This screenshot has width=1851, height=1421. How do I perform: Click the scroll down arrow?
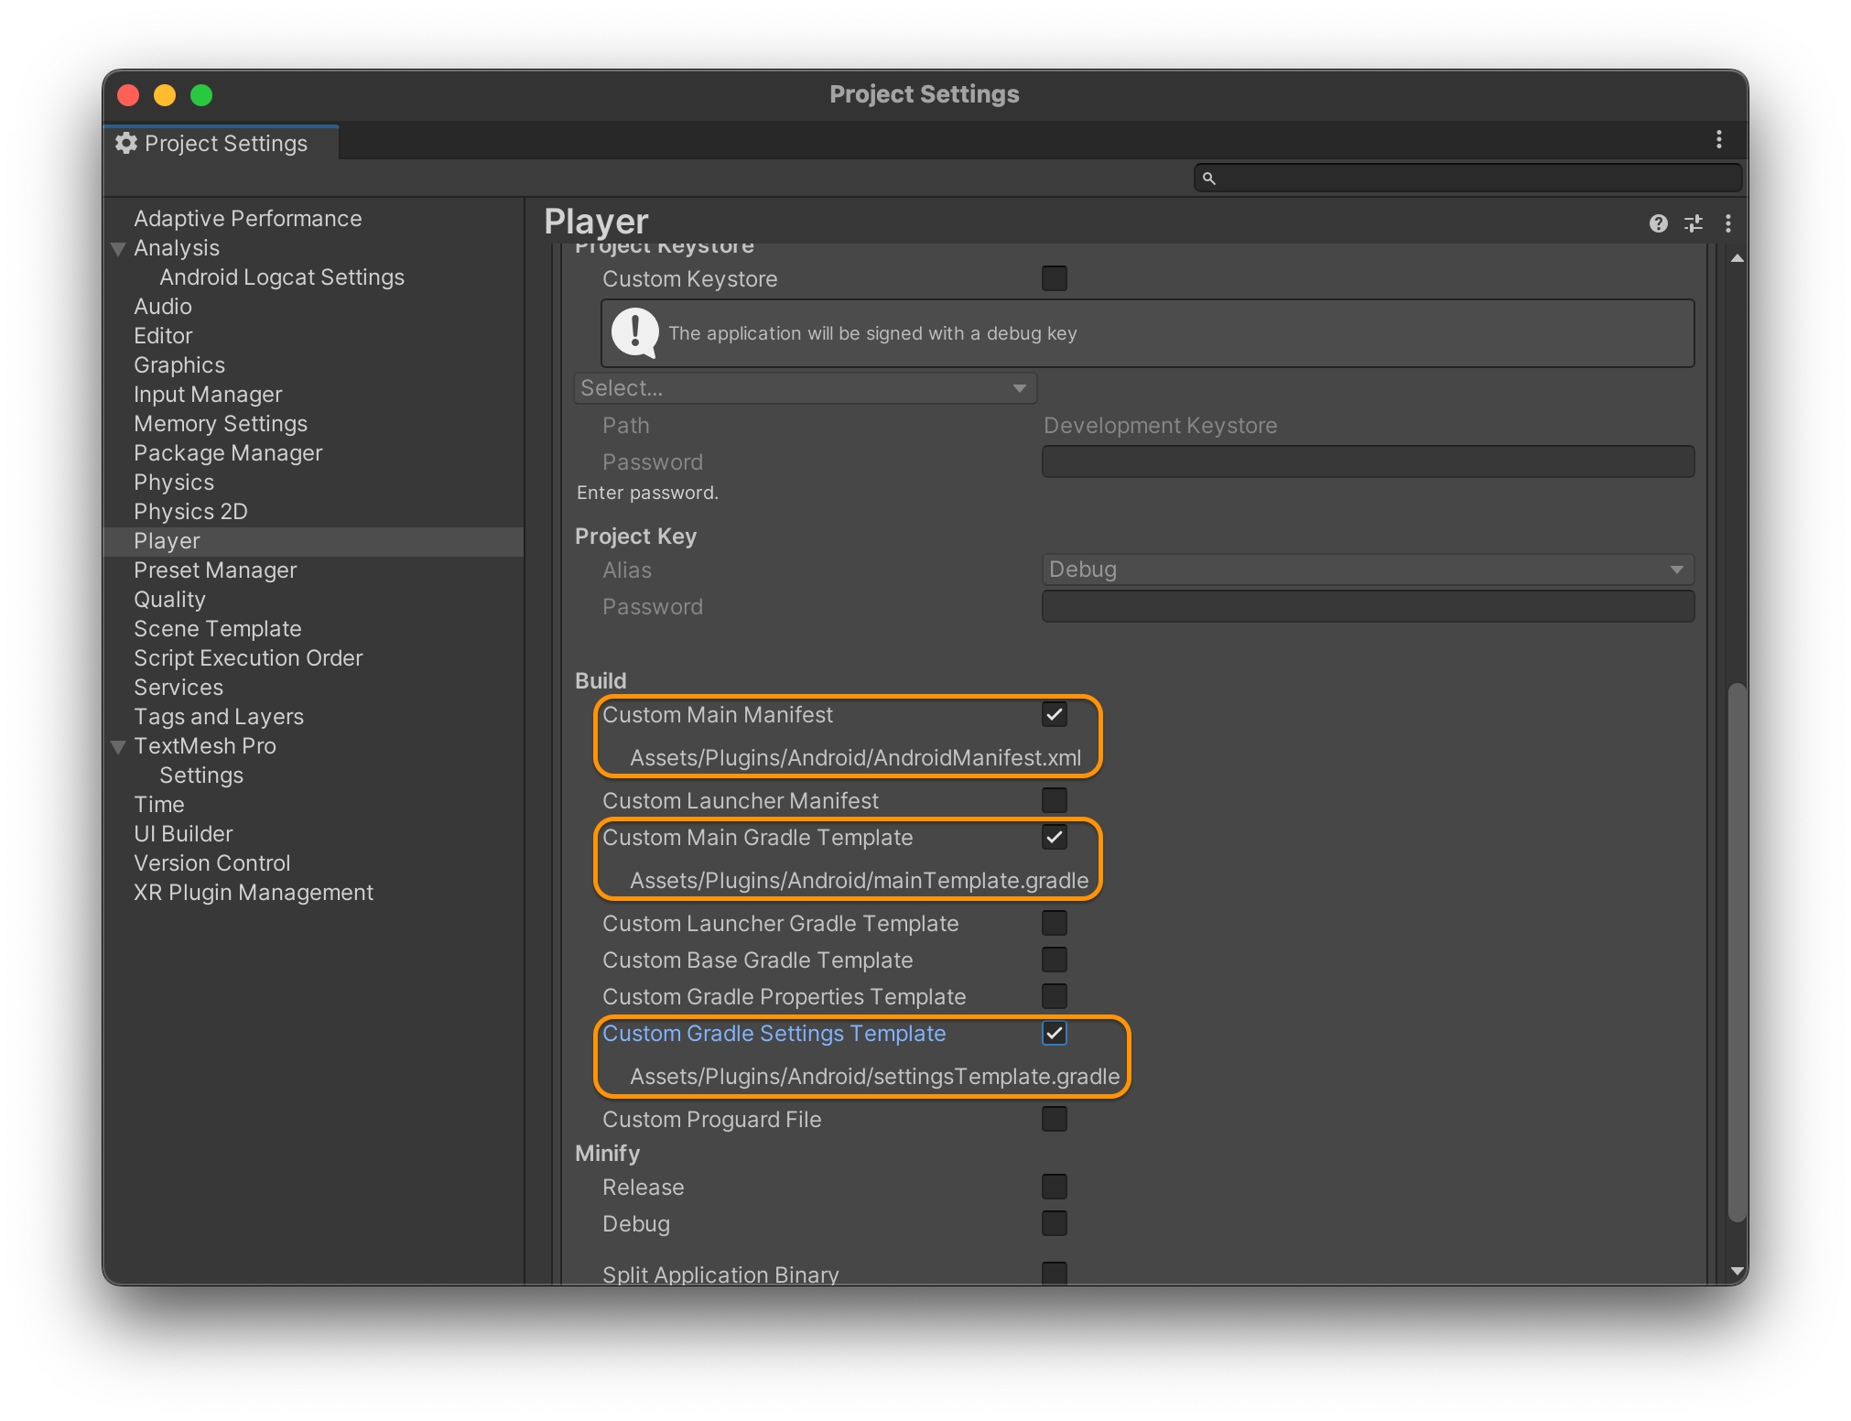[x=1736, y=1271]
